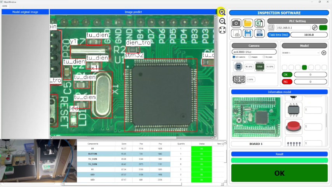Enable the By pass checkbox
The image size is (332, 187).
pos(264,57)
